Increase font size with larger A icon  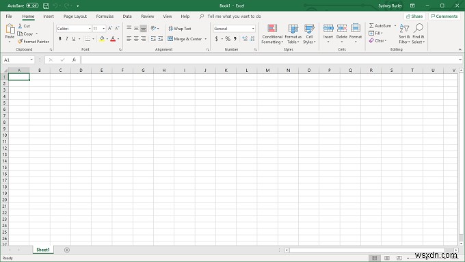(110, 29)
